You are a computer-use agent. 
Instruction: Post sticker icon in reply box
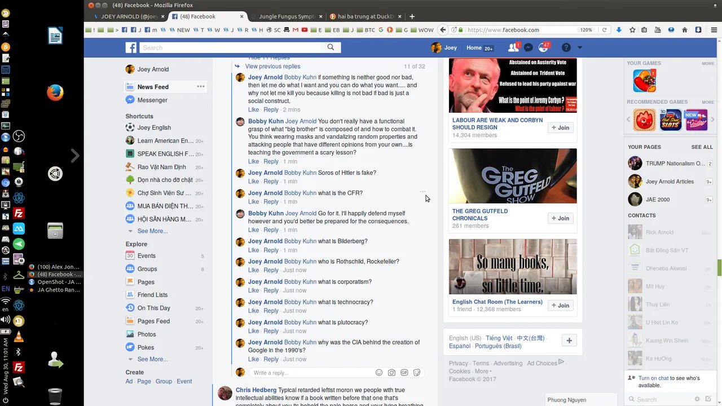[x=417, y=372]
